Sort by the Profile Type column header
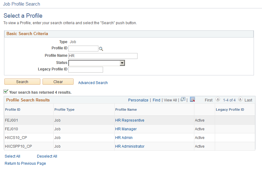This screenshot has width=262, height=170. click(64, 110)
